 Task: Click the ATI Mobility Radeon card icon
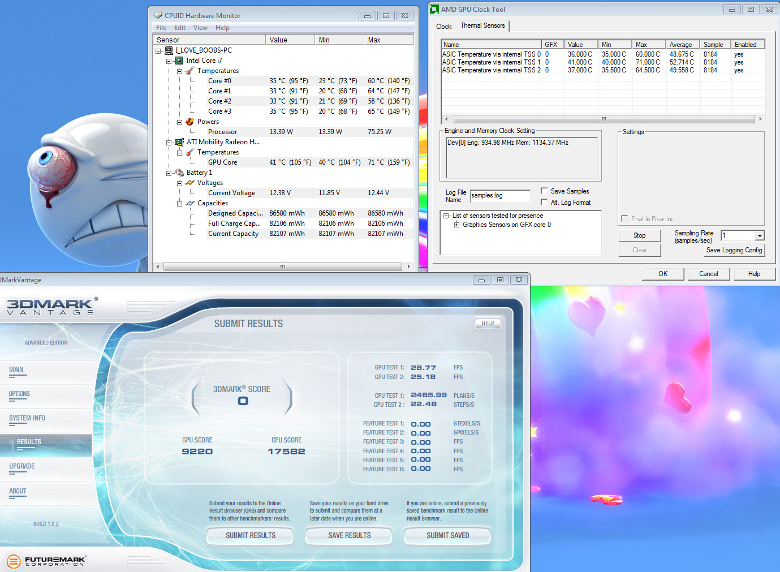click(x=179, y=142)
